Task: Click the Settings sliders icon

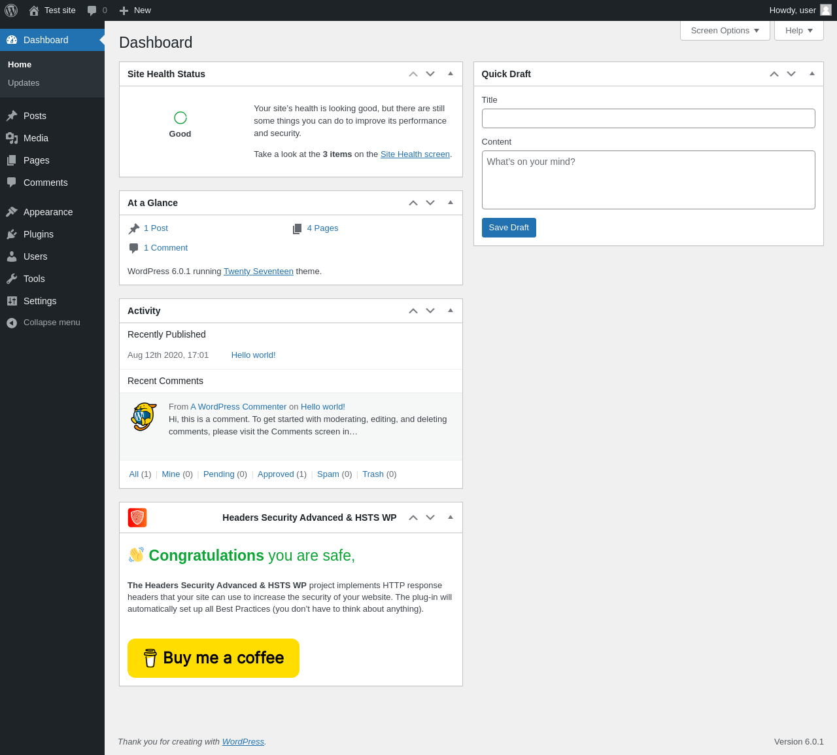Action: click(x=12, y=301)
